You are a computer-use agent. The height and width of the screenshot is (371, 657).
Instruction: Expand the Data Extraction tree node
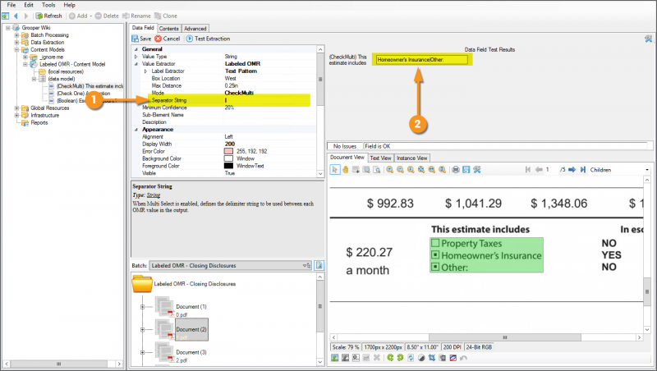[x=16, y=43]
